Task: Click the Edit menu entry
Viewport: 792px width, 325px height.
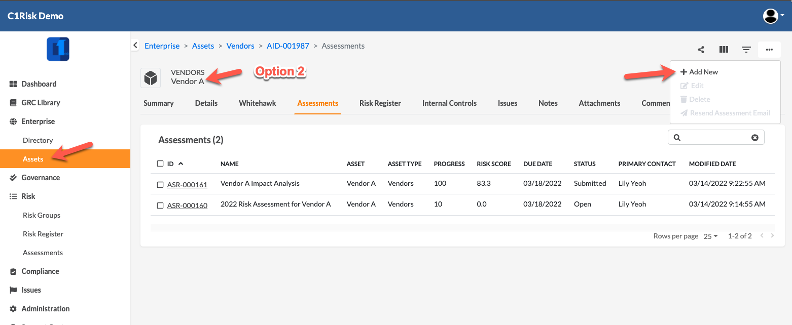Action: coord(692,86)
